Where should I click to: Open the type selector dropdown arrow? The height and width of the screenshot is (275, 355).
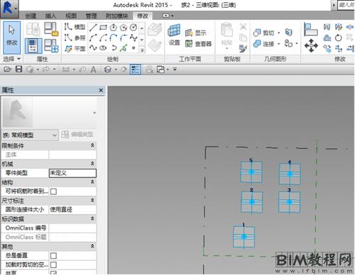[94, 113]
